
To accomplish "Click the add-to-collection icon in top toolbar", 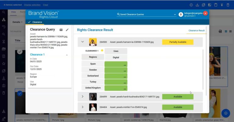I will point(204,5).
